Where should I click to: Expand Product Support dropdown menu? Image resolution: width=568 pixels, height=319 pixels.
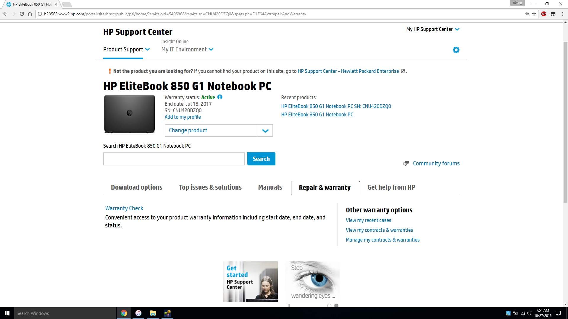(126, 50)
